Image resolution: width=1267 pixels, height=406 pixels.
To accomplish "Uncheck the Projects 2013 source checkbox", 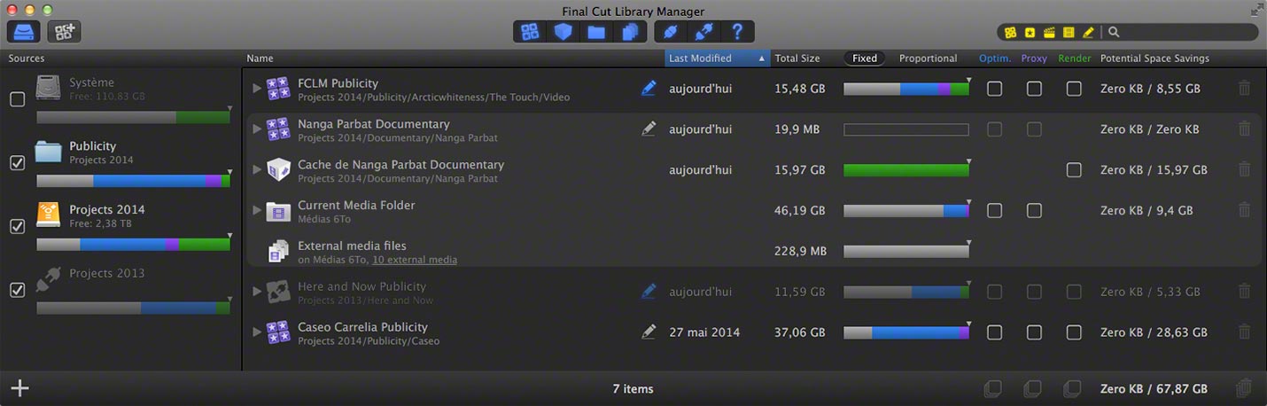I will point(17,290).
